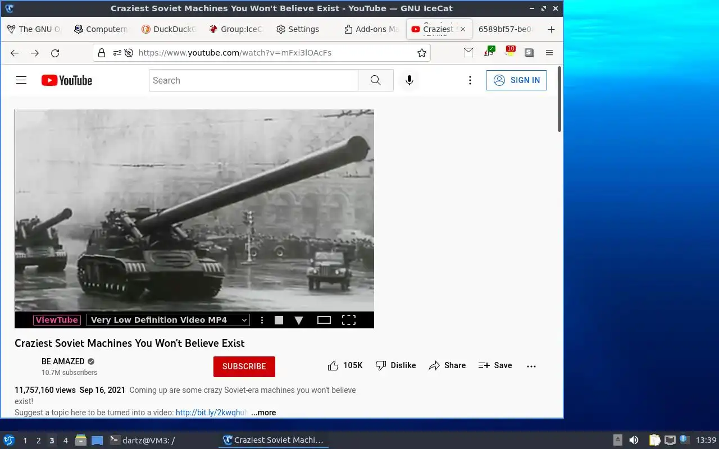Open the dartz@VM3 terminal taskbar item
The image size is (719, 449).
click(x=142, y=441)
